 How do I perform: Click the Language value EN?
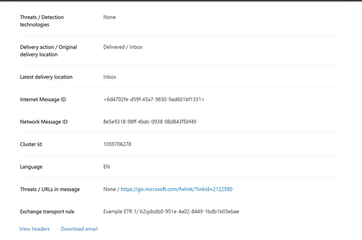(107, 167)
